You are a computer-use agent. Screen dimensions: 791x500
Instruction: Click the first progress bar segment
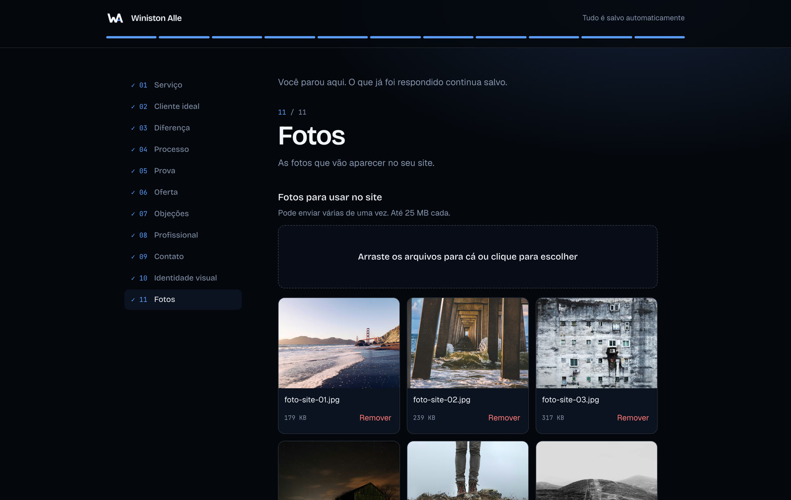pos(131,37)
